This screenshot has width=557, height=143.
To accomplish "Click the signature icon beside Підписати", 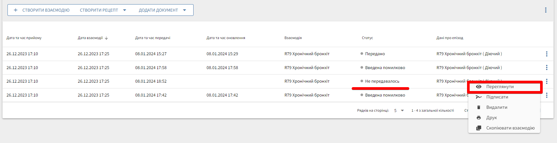I will [x=478, y=97].
